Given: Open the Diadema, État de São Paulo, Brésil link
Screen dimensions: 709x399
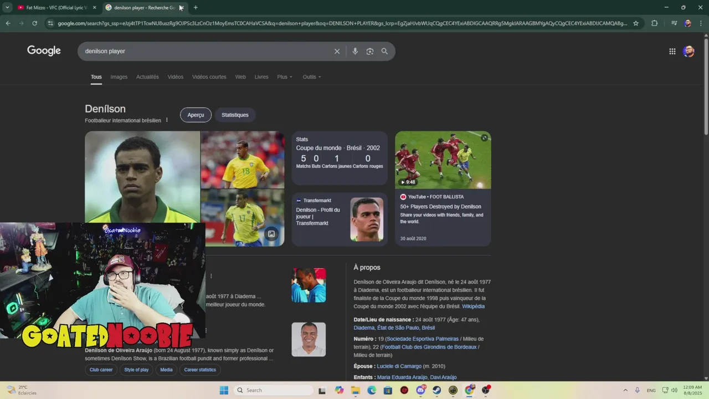Looking at the screenshot, I should (x=394, y=328).
